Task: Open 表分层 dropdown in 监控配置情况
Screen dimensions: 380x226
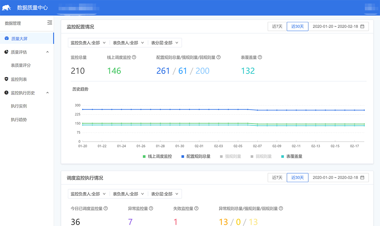Action: point(165,43)
